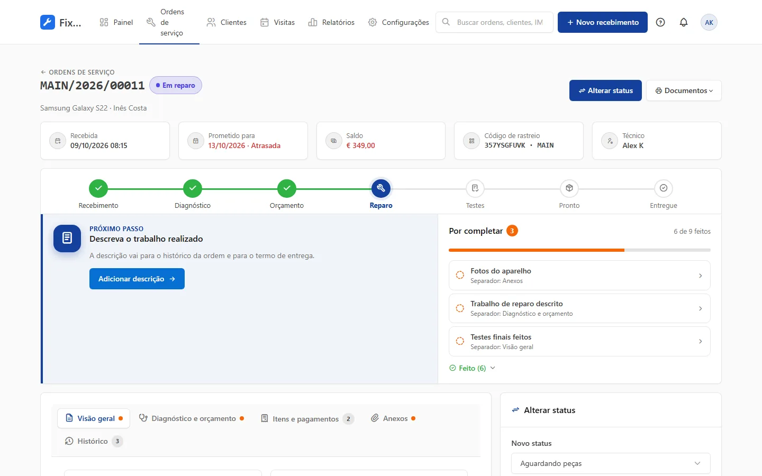
Task: Click the Técnico person icon
Action: pos(610,141)
